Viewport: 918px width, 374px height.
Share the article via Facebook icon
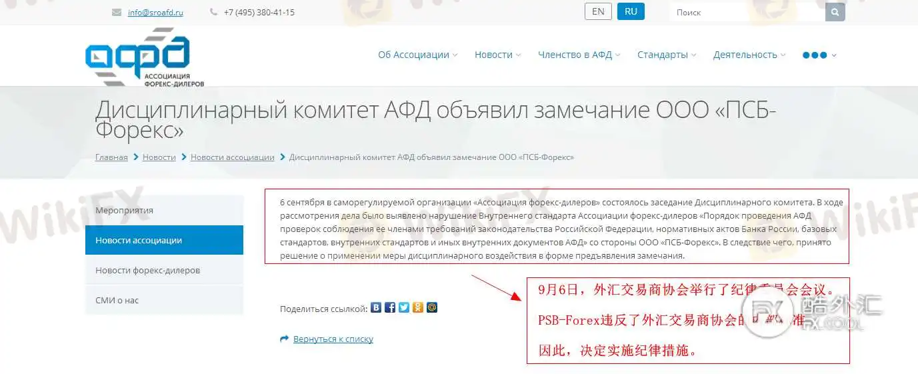pyautogui.click(x=390, y=308)
